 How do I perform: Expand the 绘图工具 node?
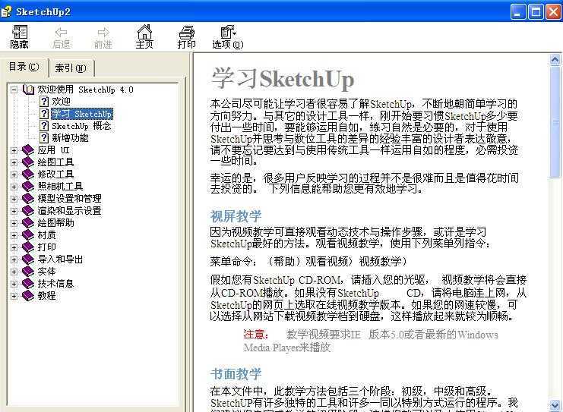click(x=14, y=162)
